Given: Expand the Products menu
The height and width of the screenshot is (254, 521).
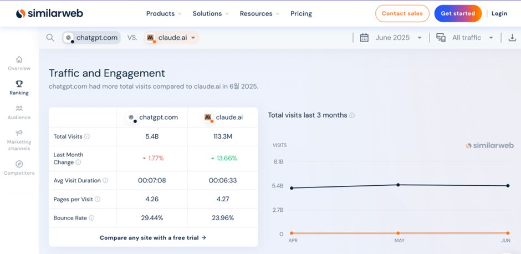Looking at the screenshot, I should [x=164, y=13].
